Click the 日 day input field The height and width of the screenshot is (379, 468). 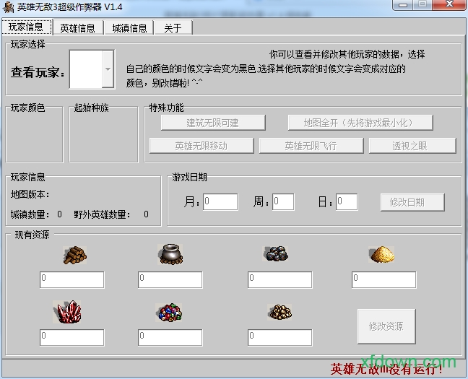pos(347,202)
